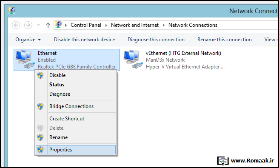
Task: Navigate to Control Panel breadcrumb
Action: (86, 25)
